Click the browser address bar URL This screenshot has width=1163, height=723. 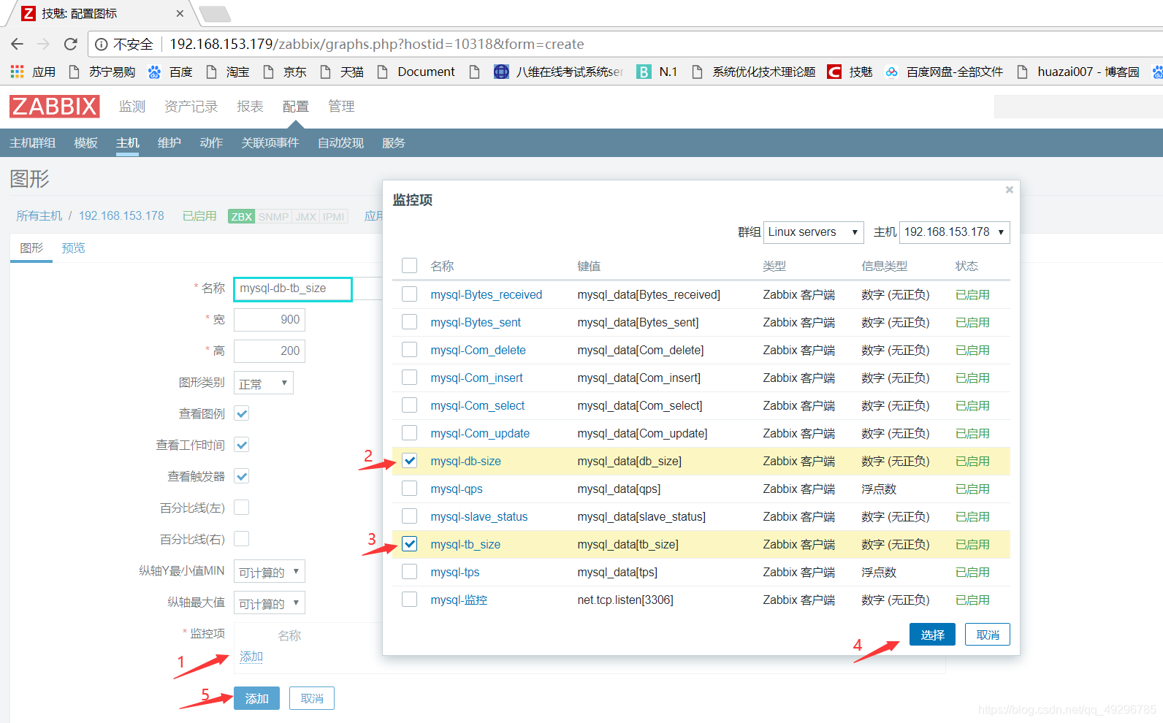377,44
